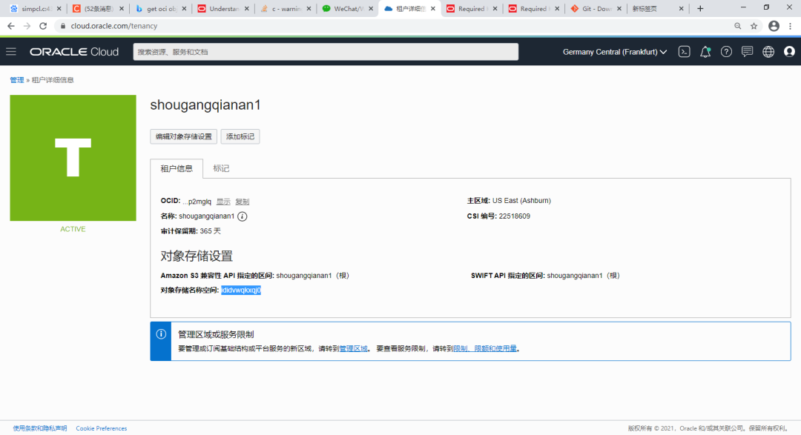Open the 使用条款和隐私声明 footer link
Screen dimensions: 801x435
[40, 428]
